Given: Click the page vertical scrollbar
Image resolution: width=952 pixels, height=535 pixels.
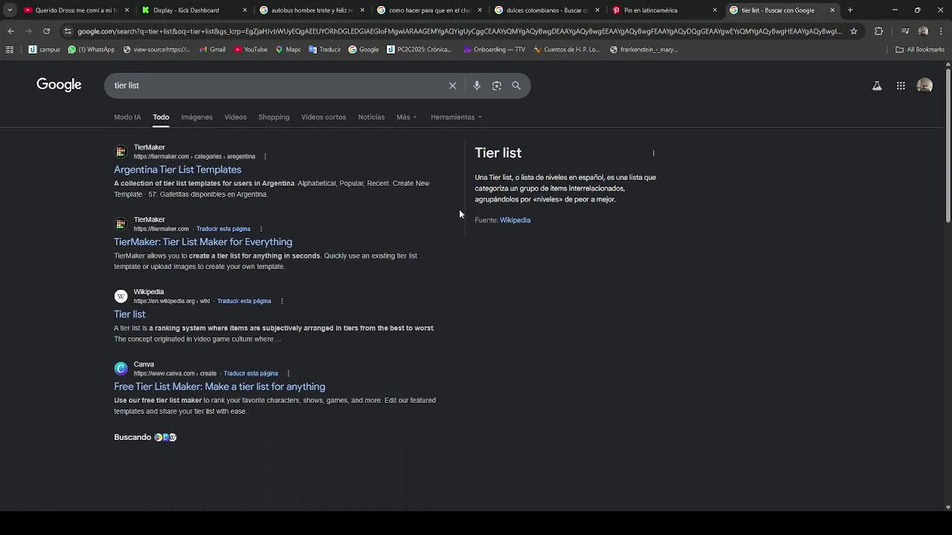Looking at the screenshot, I should tap(948, 145).
